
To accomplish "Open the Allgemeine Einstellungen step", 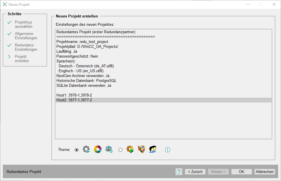I will [x=26, y=36].
